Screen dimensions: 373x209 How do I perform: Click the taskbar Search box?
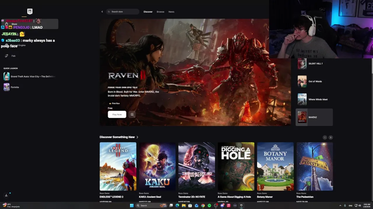click(151, 206)
